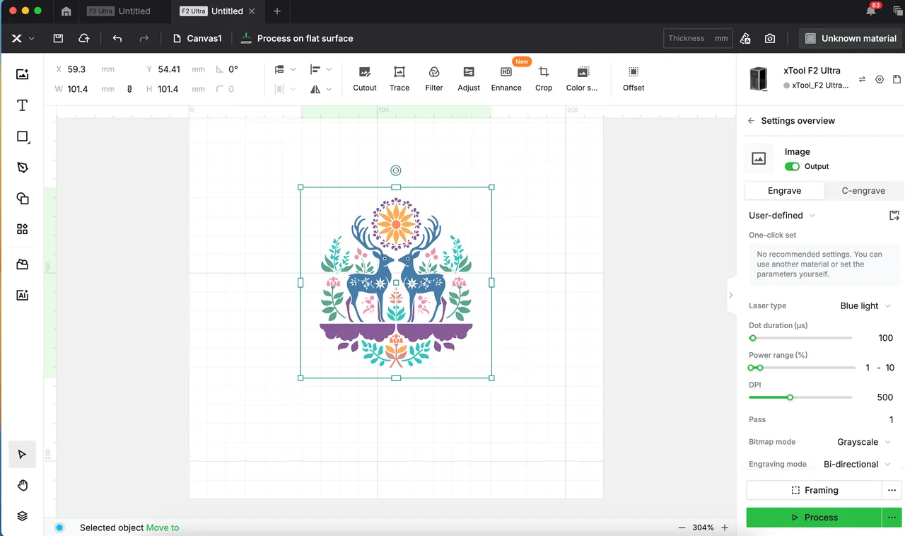Select the C-engrave tab
The image size is (905, 536).
(x=863, y=191)
